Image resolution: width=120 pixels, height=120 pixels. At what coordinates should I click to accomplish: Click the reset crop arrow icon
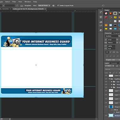pyautogui.click(x=103, y=6)
